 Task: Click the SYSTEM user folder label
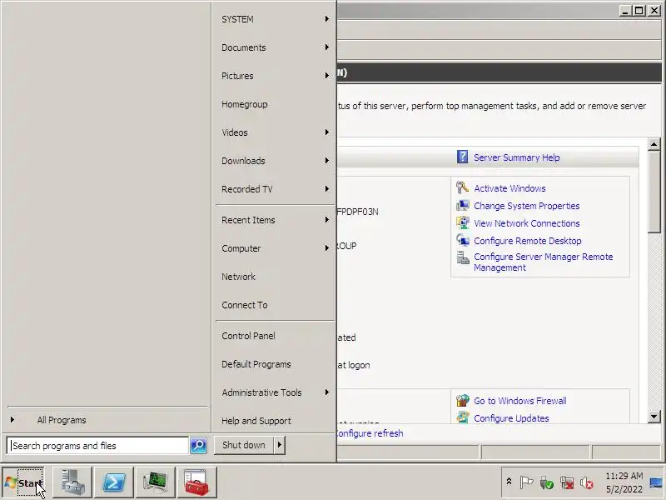pyautogui.click(x=237, y=19)
